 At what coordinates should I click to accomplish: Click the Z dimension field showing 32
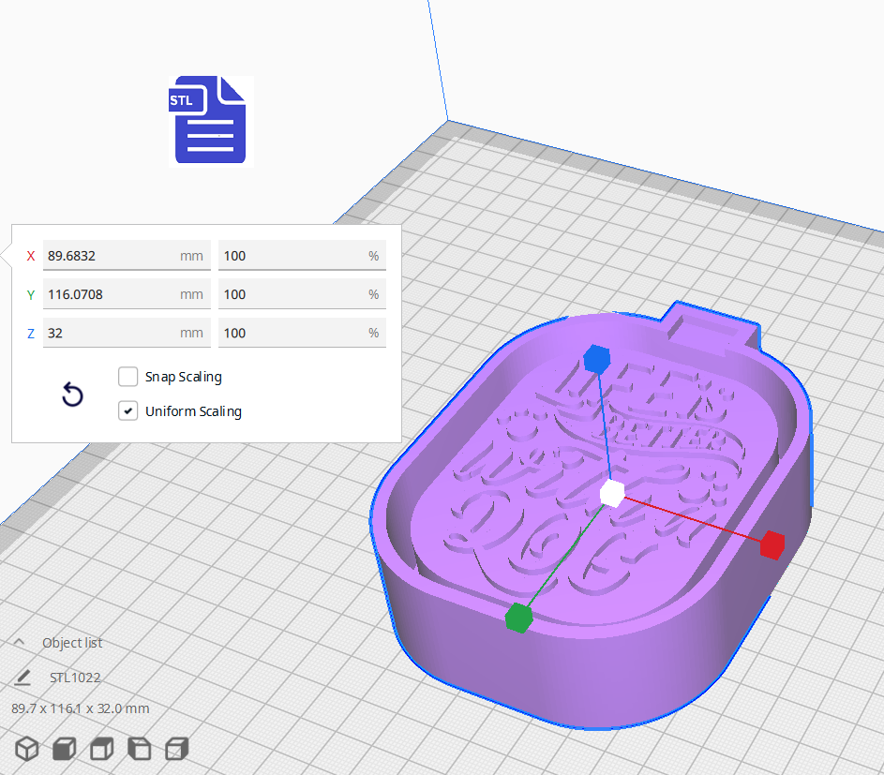(127, 333)
